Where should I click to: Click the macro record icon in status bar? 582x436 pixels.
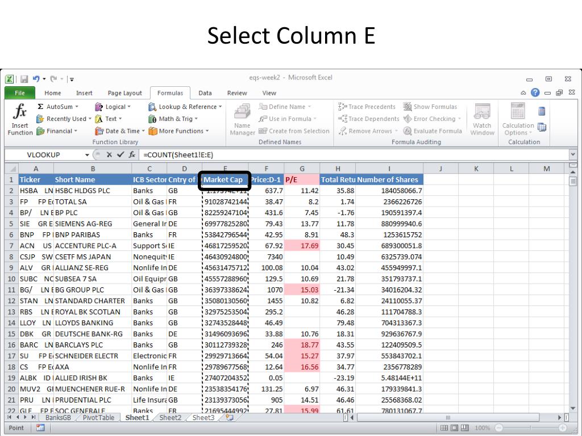(x=40, y=428)
